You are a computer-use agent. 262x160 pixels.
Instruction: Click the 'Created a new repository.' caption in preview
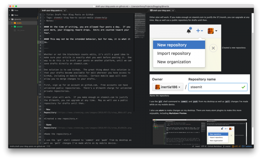pyautogui.click(x=234, y=48)
